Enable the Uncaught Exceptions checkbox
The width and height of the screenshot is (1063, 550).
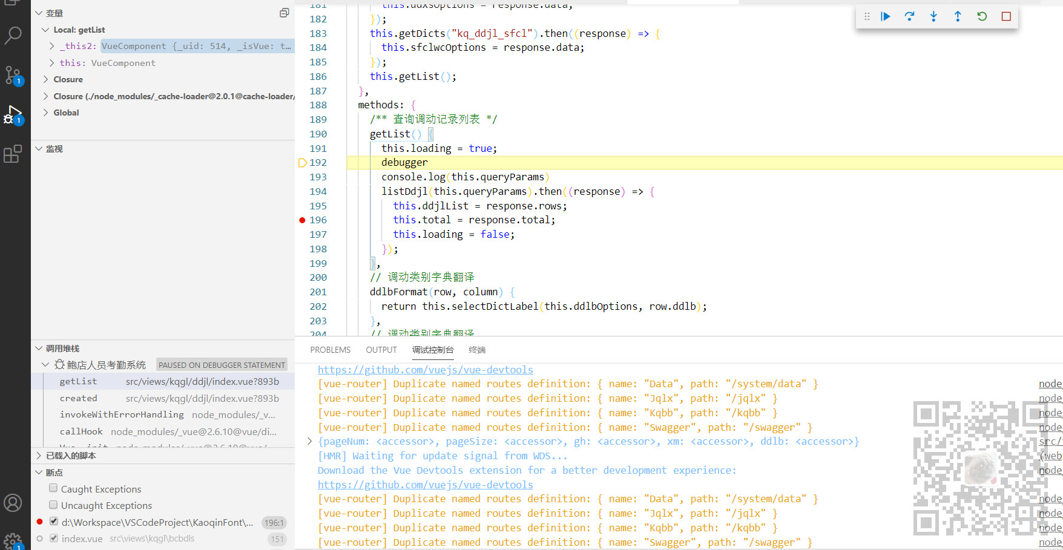click(53, 505)
